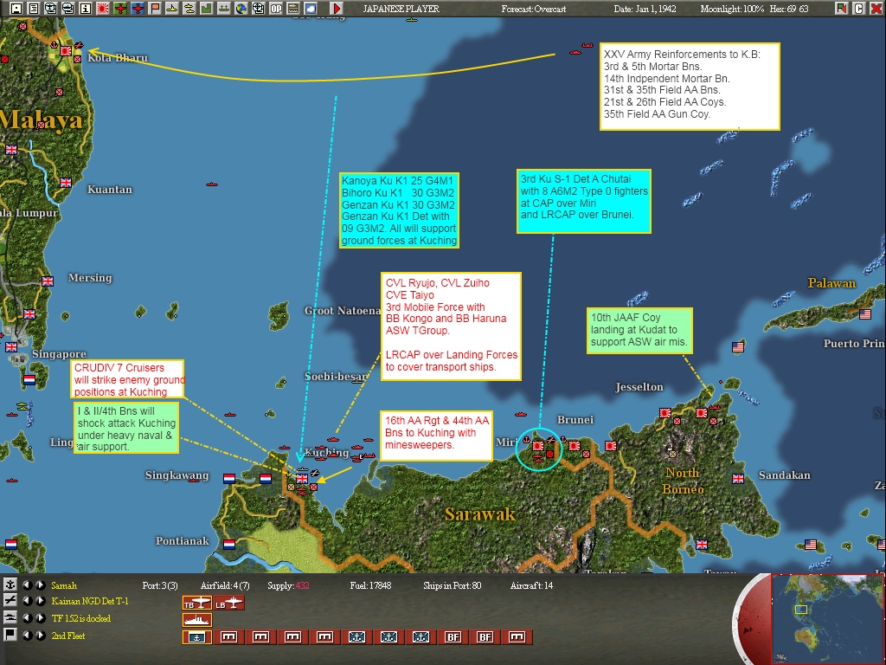Open the green-background aircraft list icon
Screen dimensions: 886x665
pos(119,8)
